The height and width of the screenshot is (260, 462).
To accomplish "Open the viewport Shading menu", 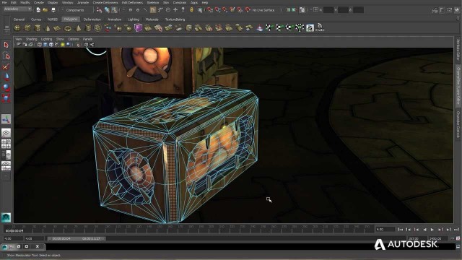I will click(31, 39).
